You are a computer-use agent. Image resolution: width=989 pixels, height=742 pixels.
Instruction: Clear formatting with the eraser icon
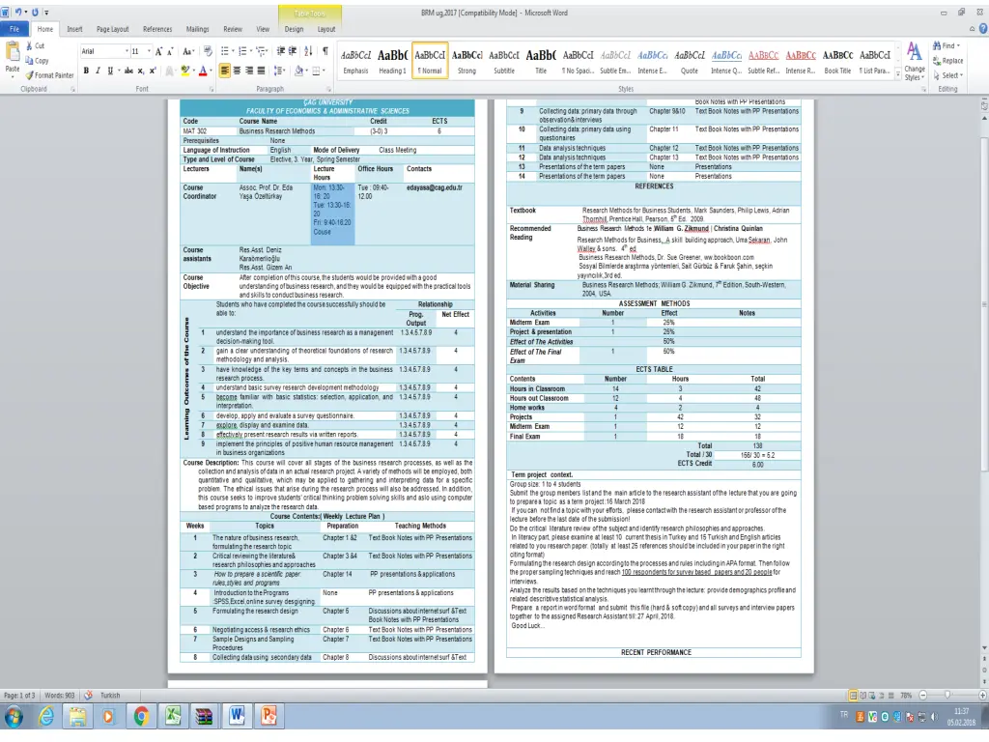(208, 52)
